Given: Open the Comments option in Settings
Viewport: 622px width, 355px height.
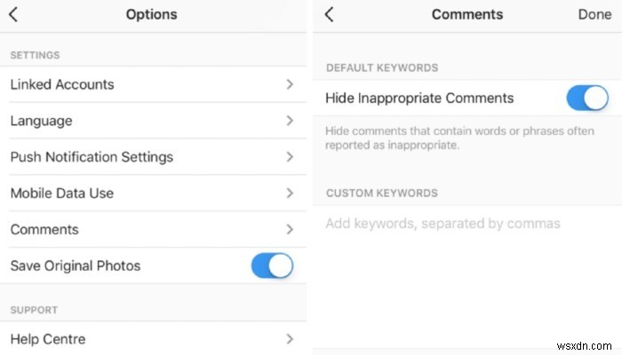Looking at the screenshot, I should pyautogui.click(x=44, y=230).
